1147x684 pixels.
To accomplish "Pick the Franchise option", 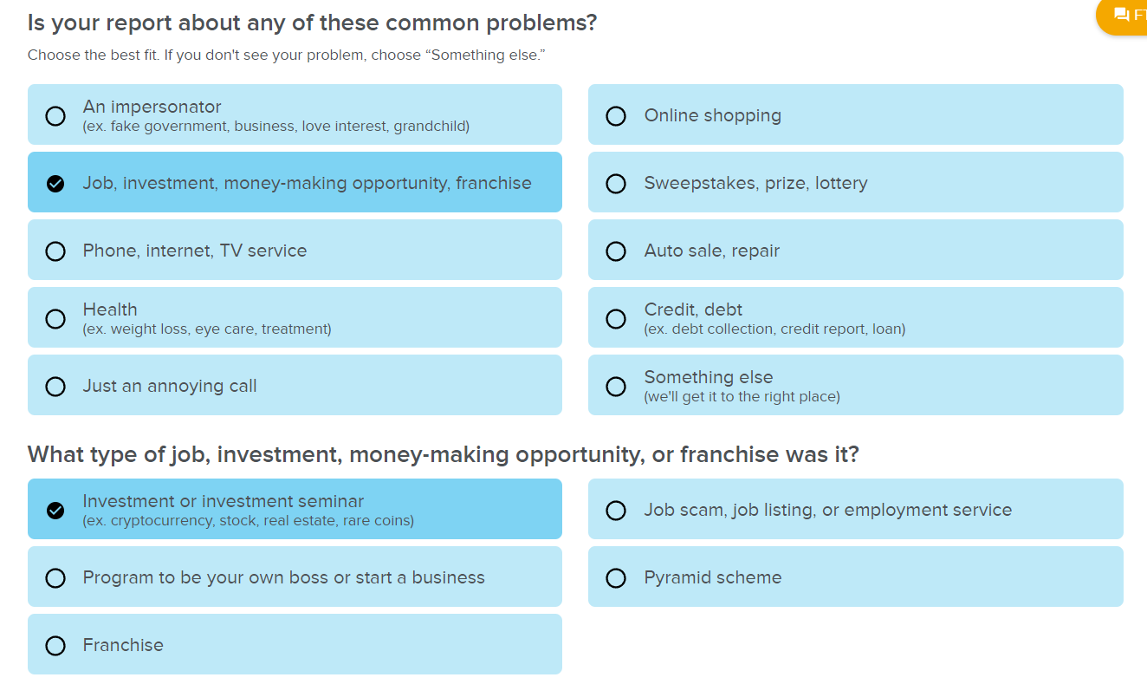I will [x=295, y=644].
